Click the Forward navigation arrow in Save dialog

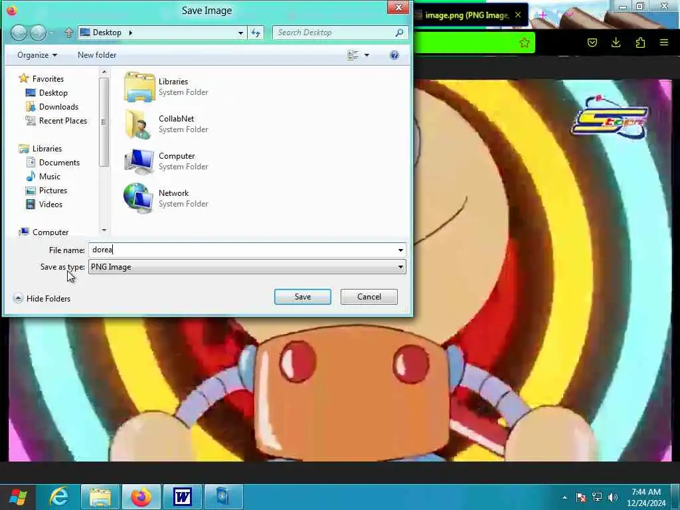coord(38,33)
